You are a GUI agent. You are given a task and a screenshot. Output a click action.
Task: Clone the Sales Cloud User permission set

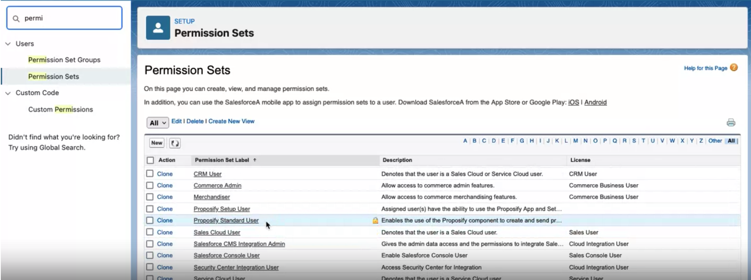point(165,232)
